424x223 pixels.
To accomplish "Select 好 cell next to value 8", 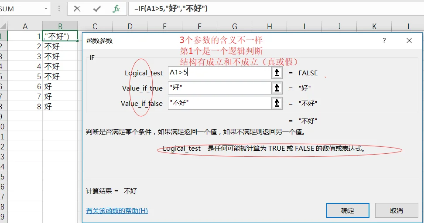I will pos(60,106).
